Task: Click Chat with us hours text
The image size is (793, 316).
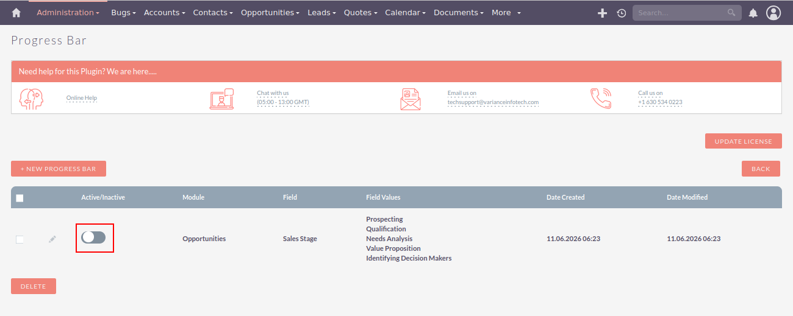Action: [x=283, y=102]
